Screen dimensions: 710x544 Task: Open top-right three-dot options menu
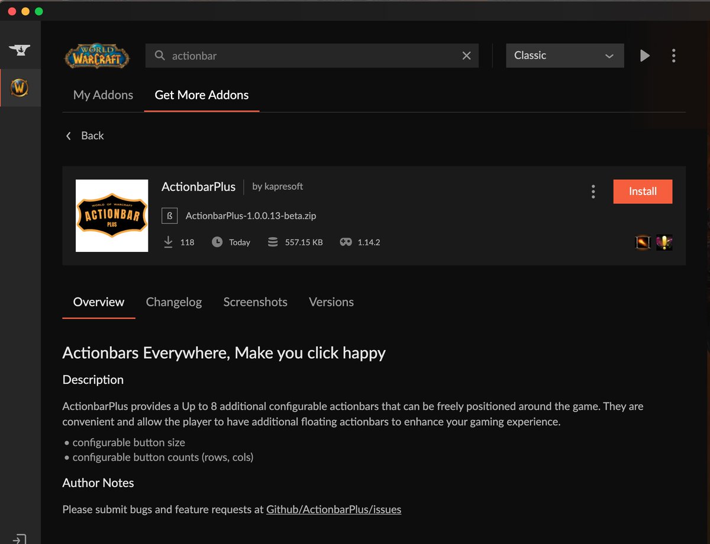pyautogui.click(x=673, y=56)
